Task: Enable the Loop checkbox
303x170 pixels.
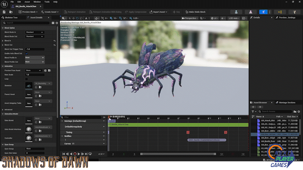Action: tap(26, 79)
